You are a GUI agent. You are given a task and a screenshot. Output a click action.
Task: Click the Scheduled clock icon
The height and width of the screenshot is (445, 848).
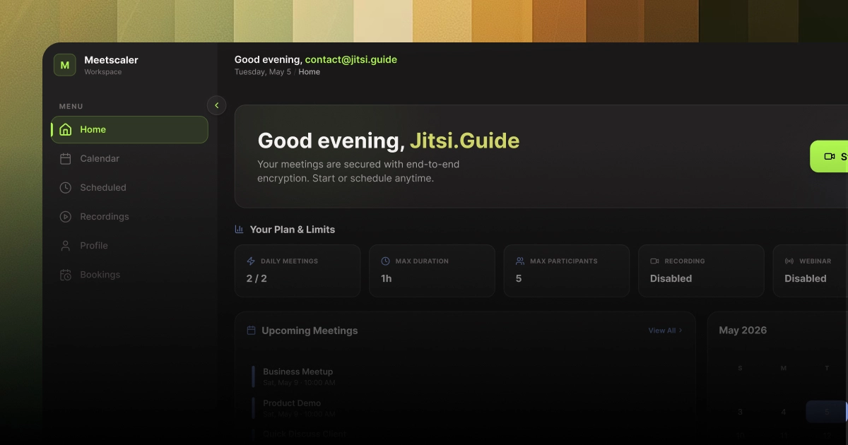click(x=66, y=188)
